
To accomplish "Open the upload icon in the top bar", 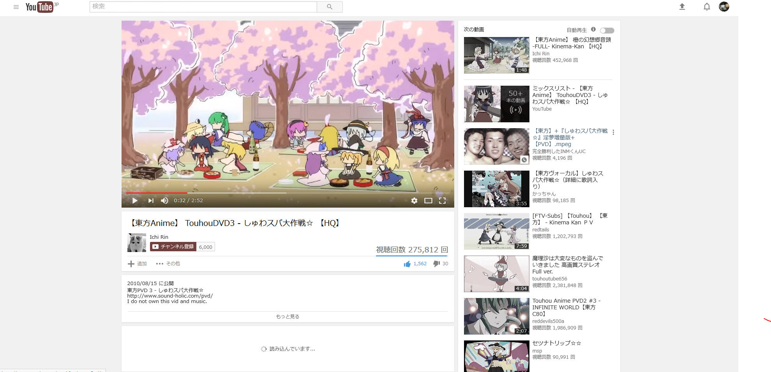I will [682, 7].
